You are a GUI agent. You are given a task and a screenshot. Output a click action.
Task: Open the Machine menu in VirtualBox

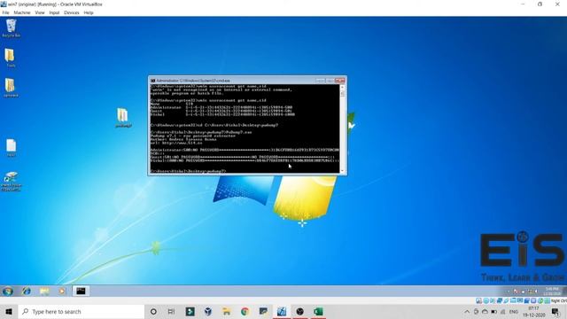[22, 12]
